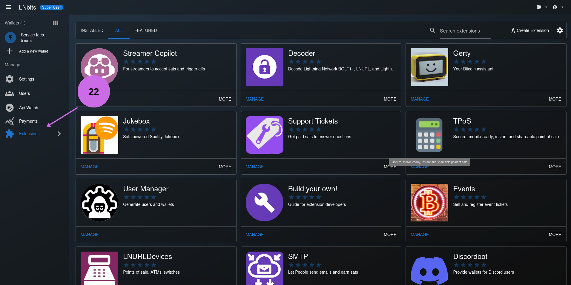
Task: Open extension settings via top-right gear icon
Action: [560, 30]
